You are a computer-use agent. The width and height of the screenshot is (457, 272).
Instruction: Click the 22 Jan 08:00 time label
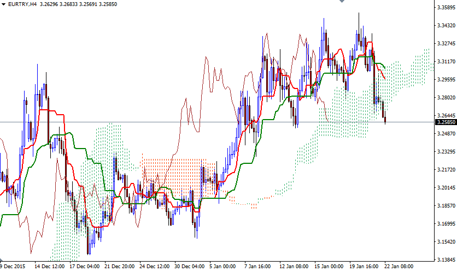click(399, 267)
